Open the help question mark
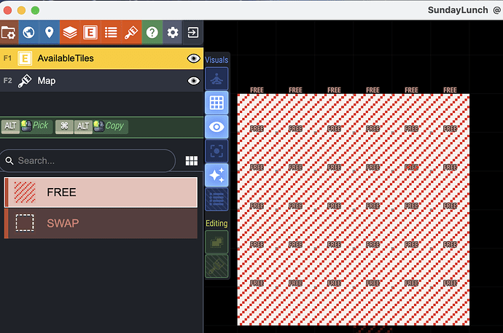503x333 pixels. [152, 33]
